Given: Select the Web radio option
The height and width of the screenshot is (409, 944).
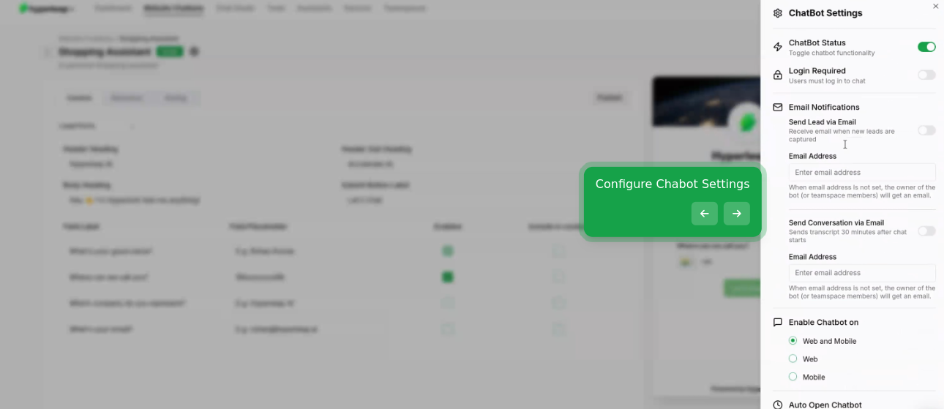Looking at the screenshot, I should [793, 359].
